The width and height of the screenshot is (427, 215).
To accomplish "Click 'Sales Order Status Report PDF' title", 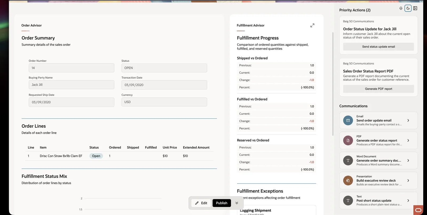I will (x=368, y=71).
